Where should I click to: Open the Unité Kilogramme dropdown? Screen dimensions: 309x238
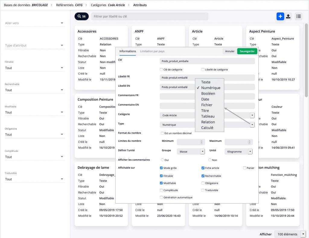(x=238, y=152)
